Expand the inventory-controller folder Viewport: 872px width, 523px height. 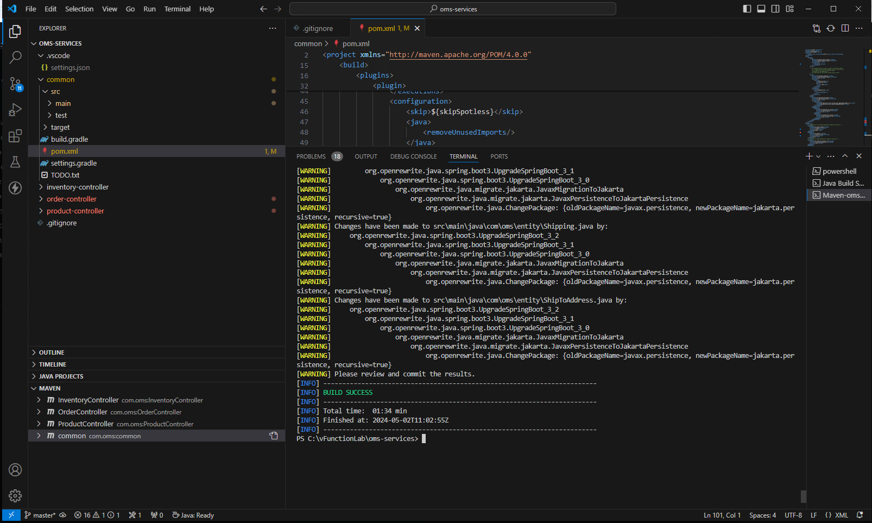point(156,187)
